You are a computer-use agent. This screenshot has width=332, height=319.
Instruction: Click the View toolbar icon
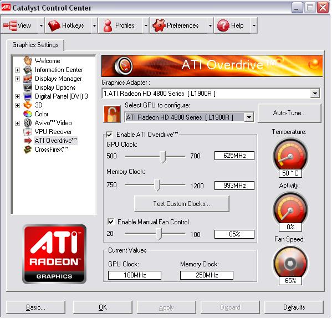tap(10, 25)
